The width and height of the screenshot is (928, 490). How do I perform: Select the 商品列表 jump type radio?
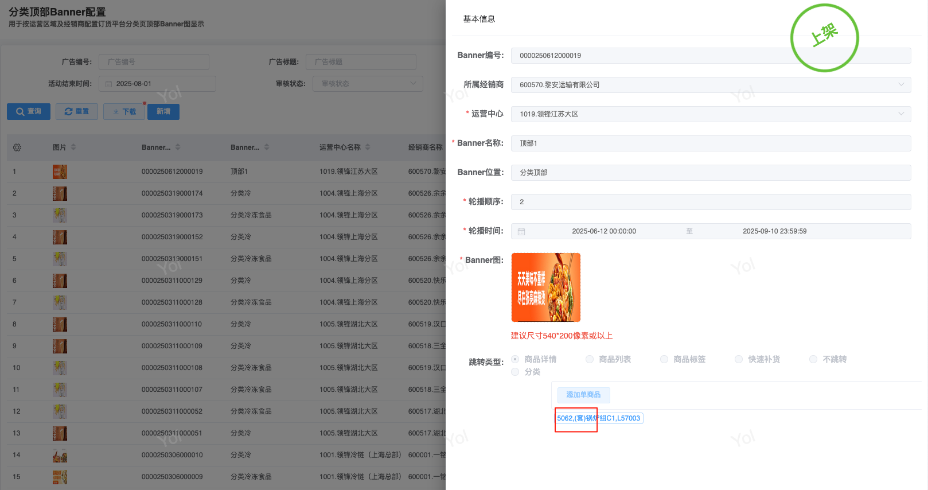590,359
